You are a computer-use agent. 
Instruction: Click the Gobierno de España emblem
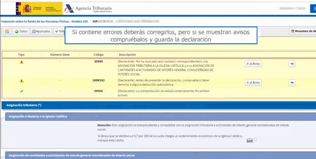click(x=27, y=8)
